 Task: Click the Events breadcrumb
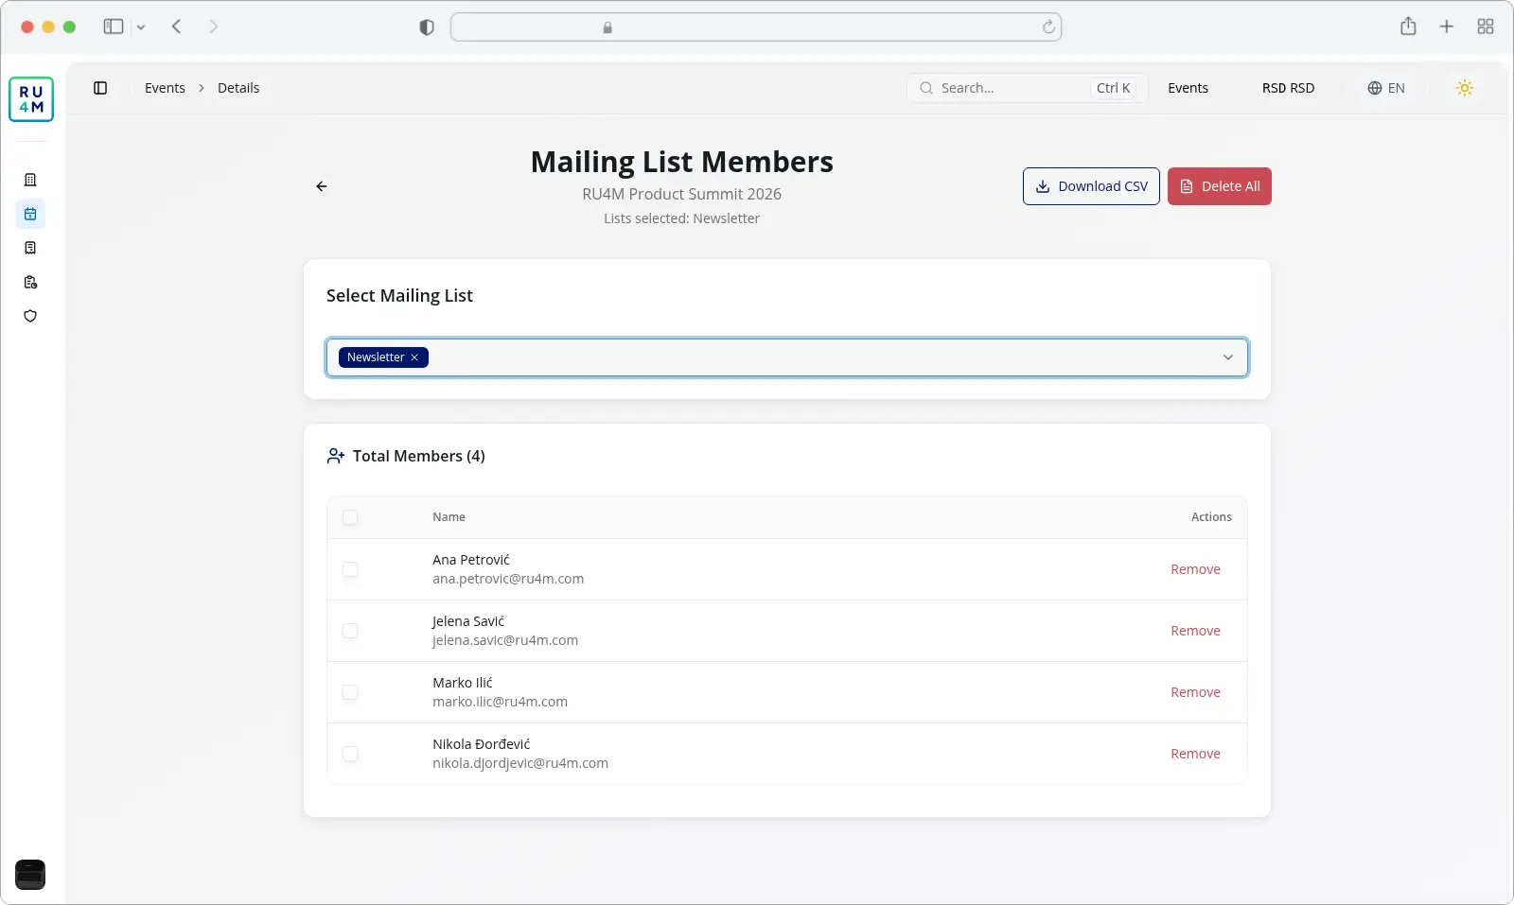[x=165, y=88]
